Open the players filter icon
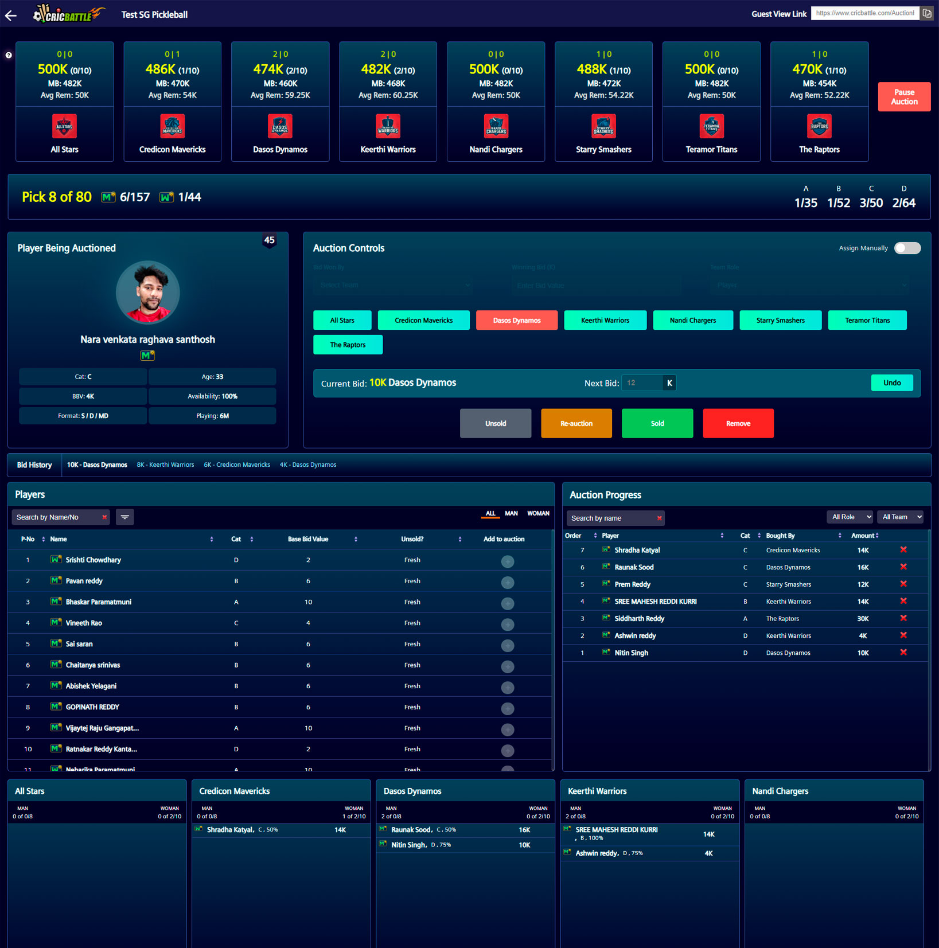Screen dimensions: 939x948 (x=124, y=517)
